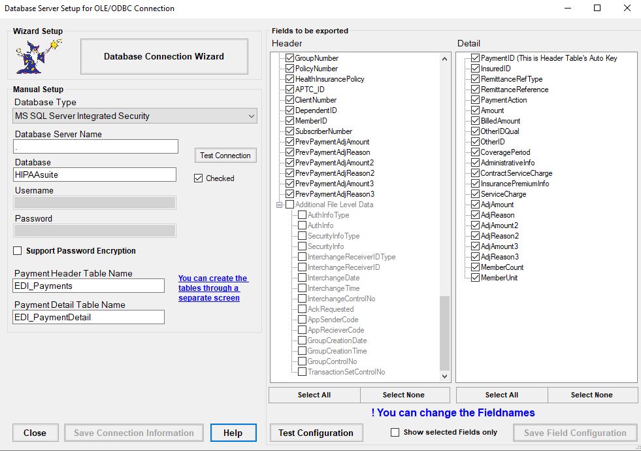The width and height of the screenshot is (641, 451).
Task: Check the AuthInfoType field
Action: [x=302, y=214]
